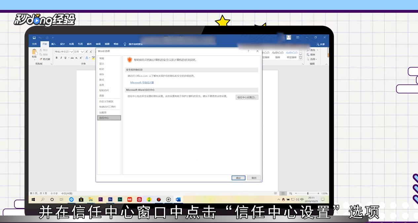Open the Ribbon Display Options icon
Screen dimensions: 418x223
pos(298,38)
